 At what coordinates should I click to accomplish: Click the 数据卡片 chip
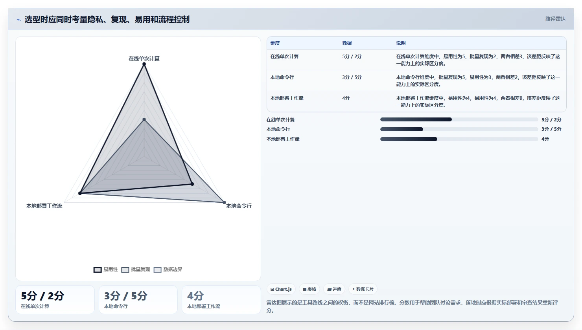tap(363, 289)
